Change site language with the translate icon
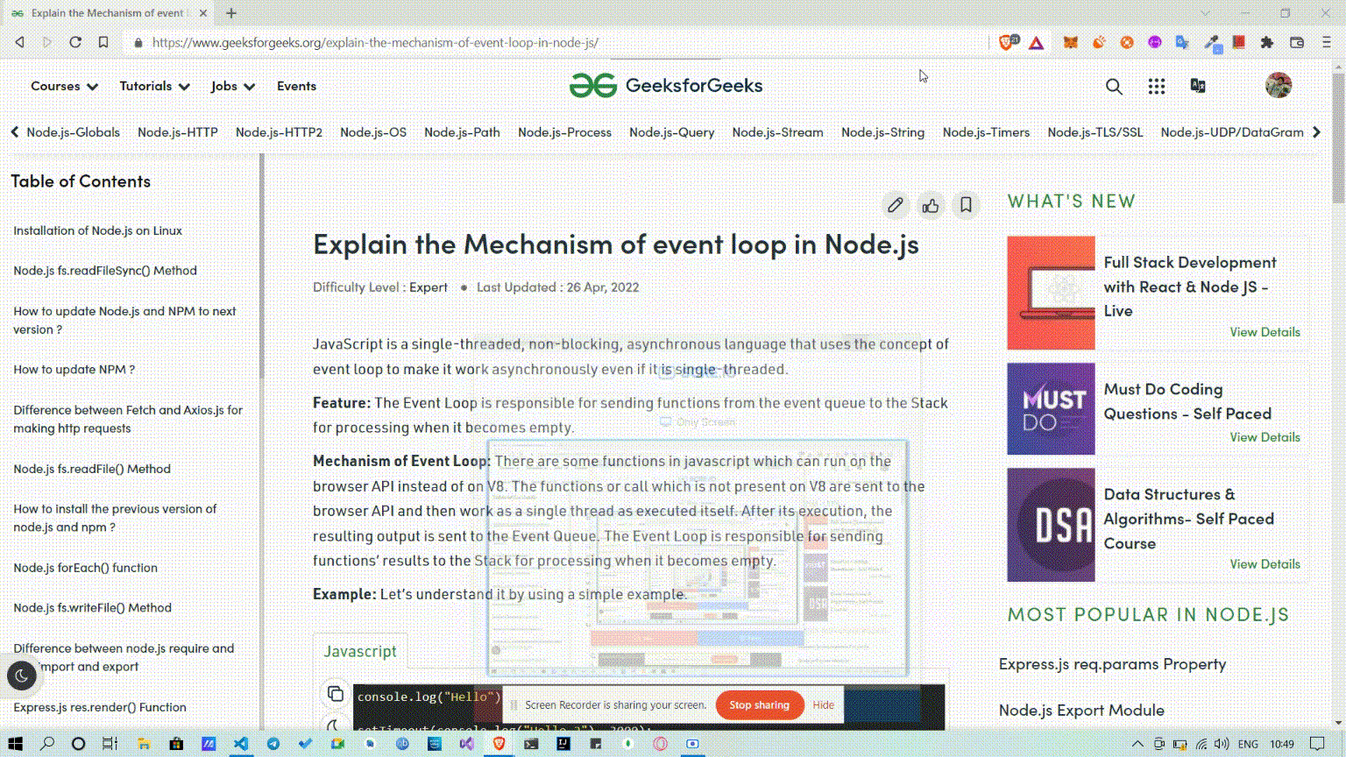1346x757 pixels. [x=1198, y=85]
